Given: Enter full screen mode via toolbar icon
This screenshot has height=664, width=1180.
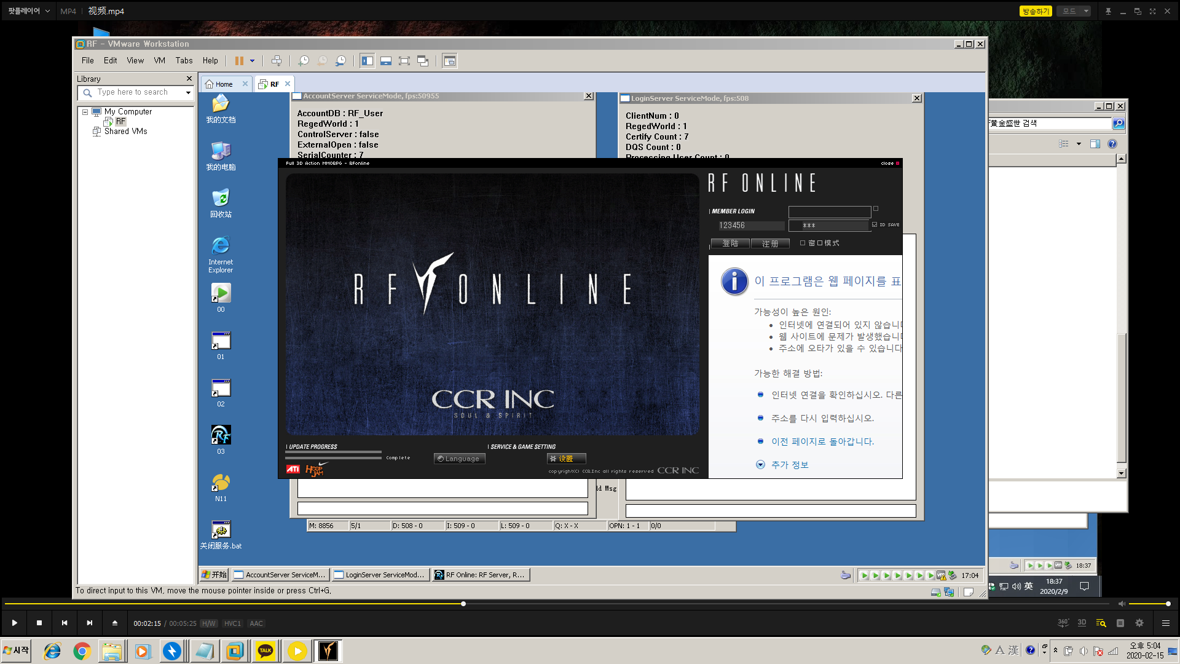Looking at the screenshot, I should point(404,61).
